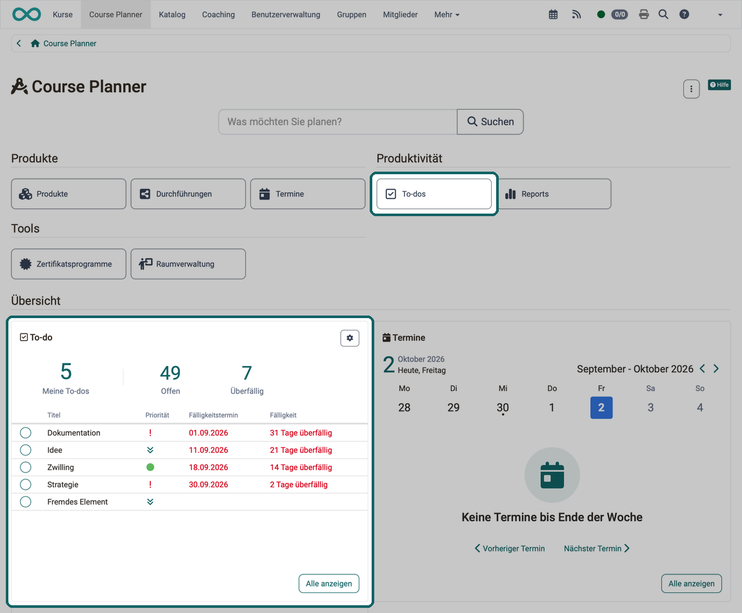Open the Fremdes Element to-do title
Viewport: 742px width, 613px height.
[77, 502]
